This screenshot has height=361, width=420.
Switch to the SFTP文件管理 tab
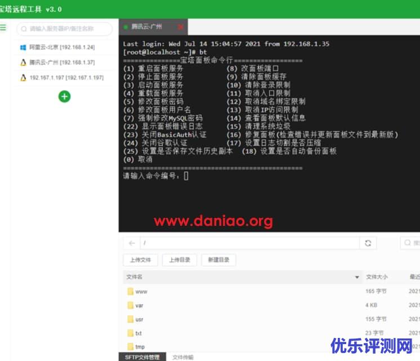(142, 357)
